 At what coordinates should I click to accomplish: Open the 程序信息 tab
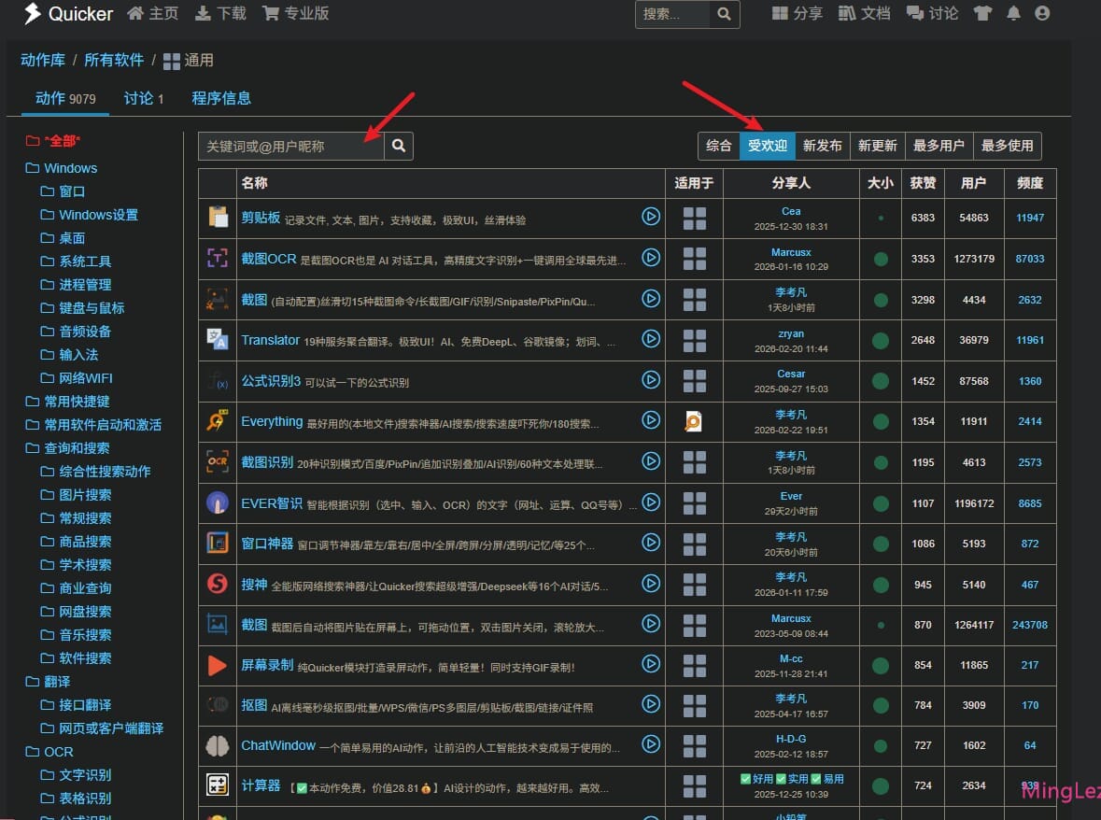pos(221,98)
